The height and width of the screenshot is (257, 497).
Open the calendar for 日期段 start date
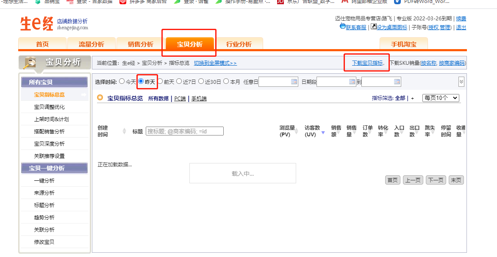pyautogui.click(x=352, y=82)
